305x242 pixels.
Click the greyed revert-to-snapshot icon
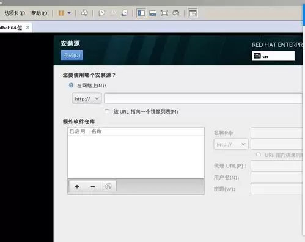[x=113, y=13]
